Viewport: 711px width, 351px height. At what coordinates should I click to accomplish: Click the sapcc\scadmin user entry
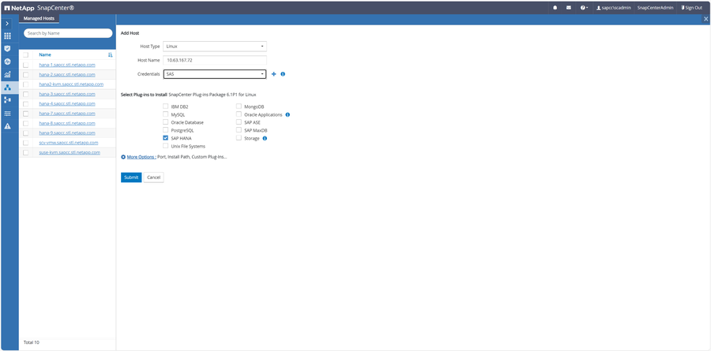point(612,8)
